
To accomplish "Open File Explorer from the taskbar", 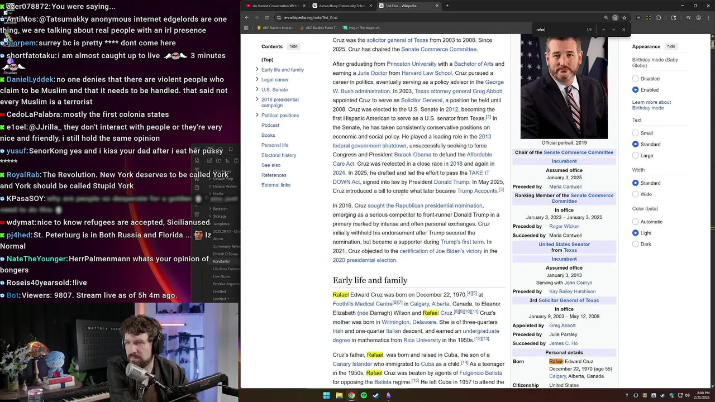I will point(339,395).
